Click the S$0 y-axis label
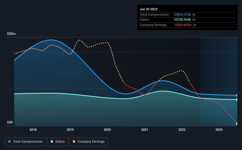The height and width of the screenshot is (150, 242). (10, 122)
